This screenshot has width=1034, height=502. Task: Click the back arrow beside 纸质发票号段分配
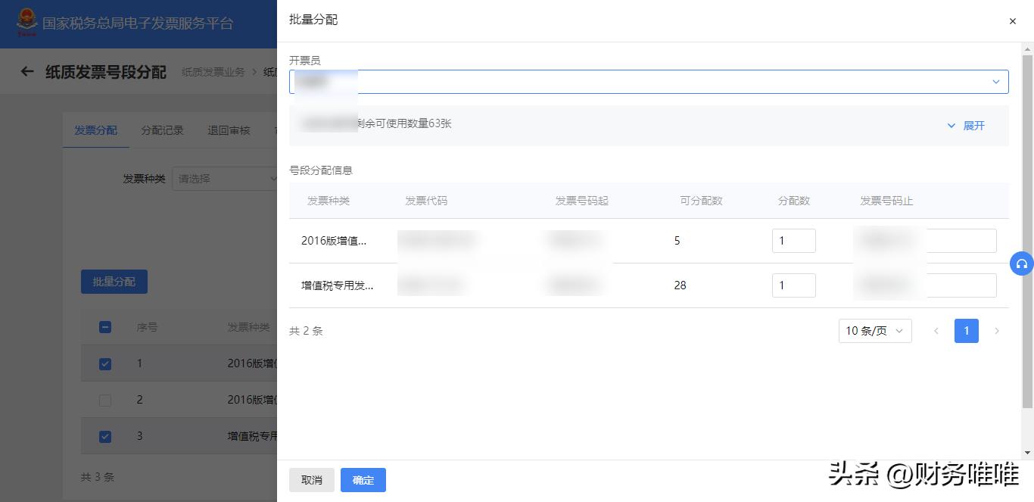(27, 71)
